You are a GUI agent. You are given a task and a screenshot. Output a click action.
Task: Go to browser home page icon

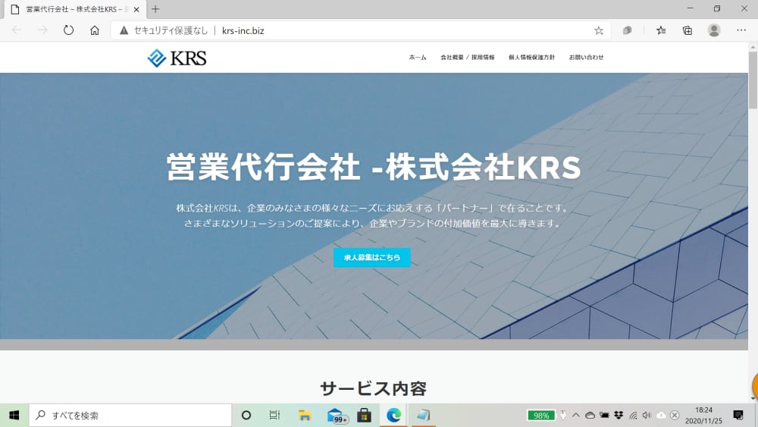(95, 30)
